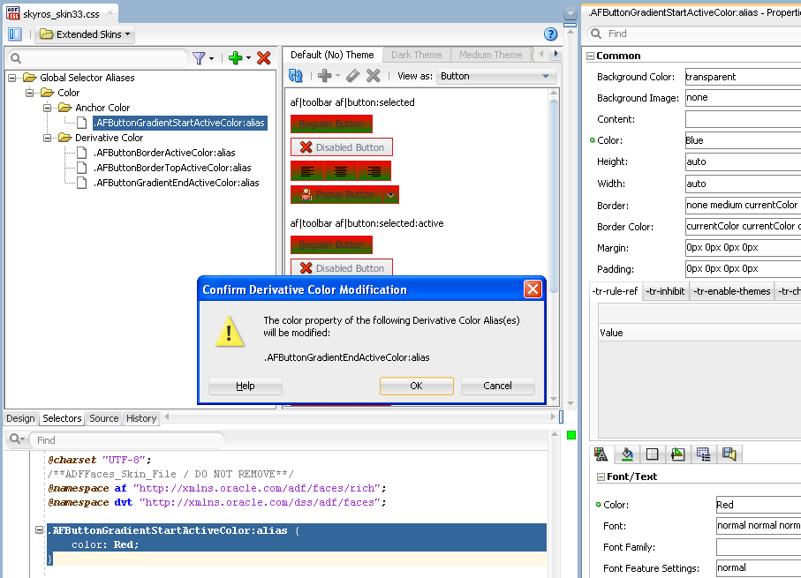
Task: Click Help in the confirm dialog
Action: tap(246, 386)
